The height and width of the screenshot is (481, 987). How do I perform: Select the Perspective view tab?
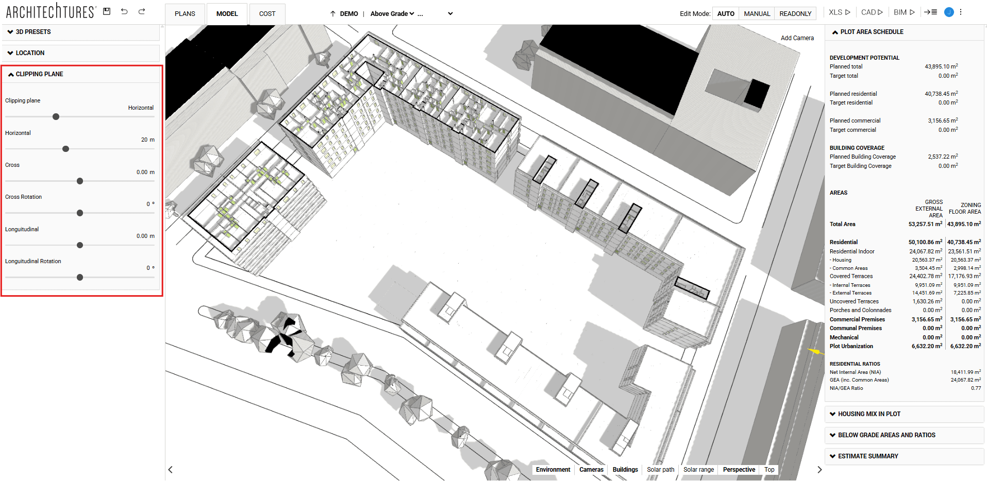point(739,469)
